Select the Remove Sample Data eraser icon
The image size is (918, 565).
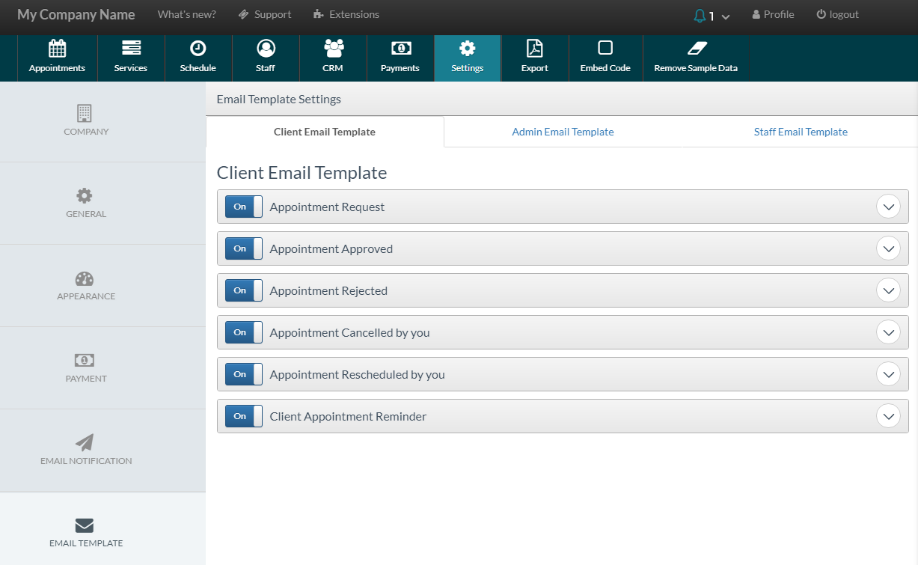(x=697, y=49)
